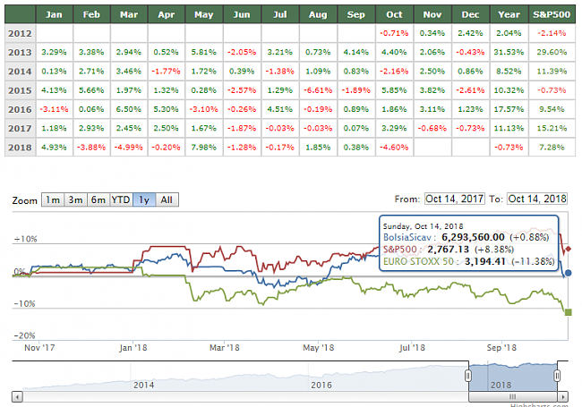This screenshot has height=407, width=582.
Task: Grab the right navigator handle
Action: click(x=557, y=375)
